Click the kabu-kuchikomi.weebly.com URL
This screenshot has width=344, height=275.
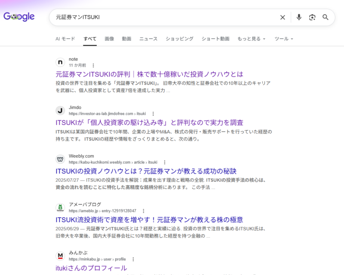tap(113, 162)
